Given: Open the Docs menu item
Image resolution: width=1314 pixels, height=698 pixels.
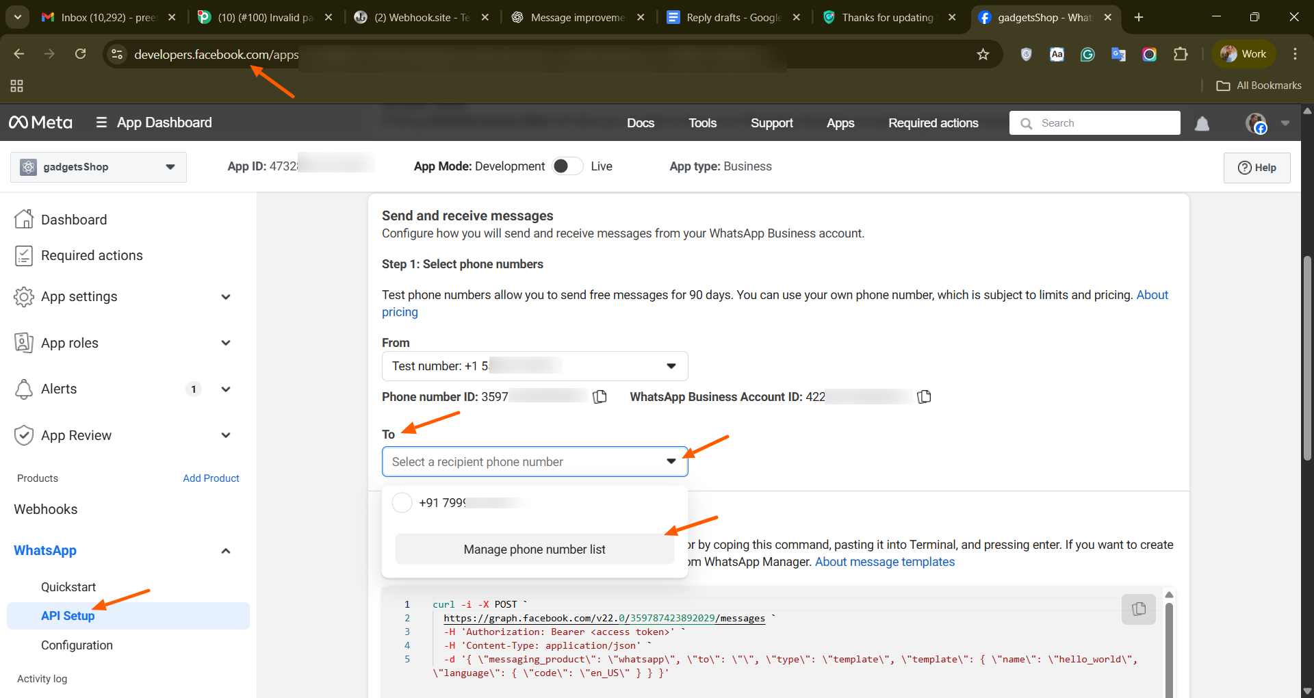Looking at the screenshot, I should 641,123.
